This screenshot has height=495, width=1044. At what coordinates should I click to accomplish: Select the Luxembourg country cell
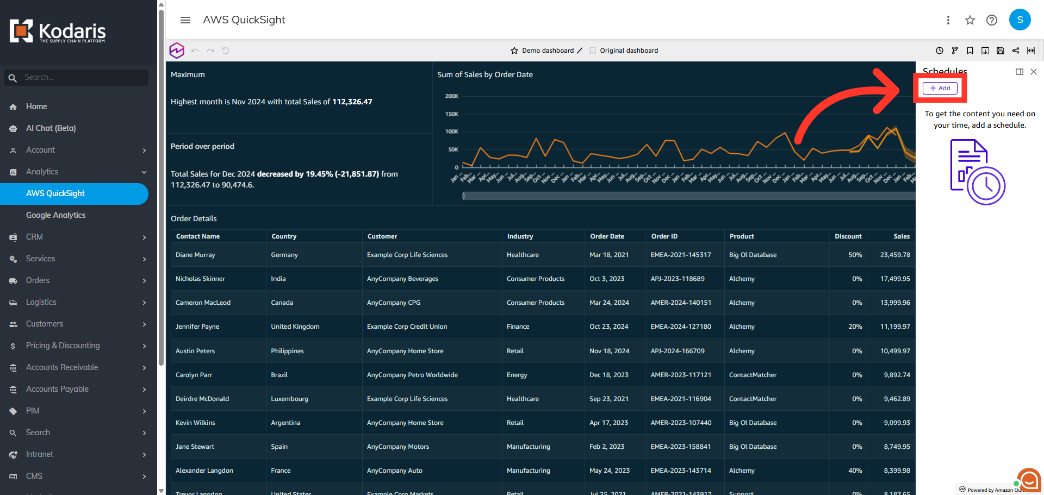click(314, 399)
